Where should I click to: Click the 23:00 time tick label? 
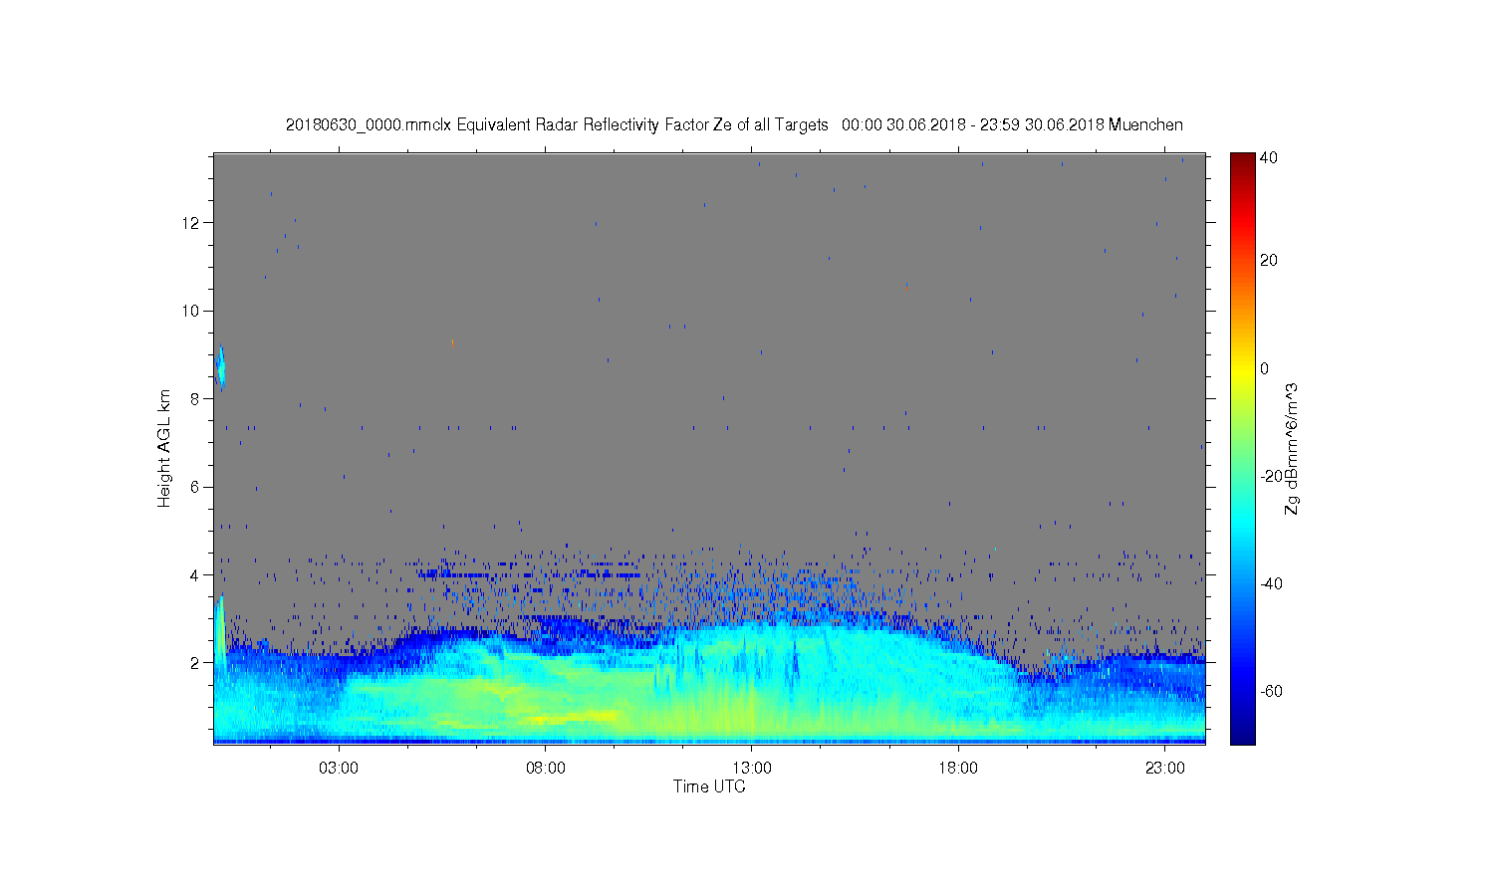(x=1165, y=769)
